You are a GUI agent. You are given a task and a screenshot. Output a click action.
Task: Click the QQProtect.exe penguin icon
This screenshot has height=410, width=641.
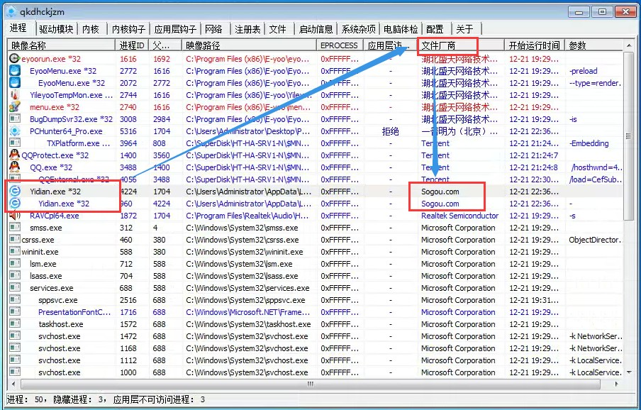click(15, 155)
